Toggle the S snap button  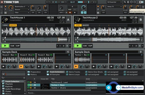point(82,13)
